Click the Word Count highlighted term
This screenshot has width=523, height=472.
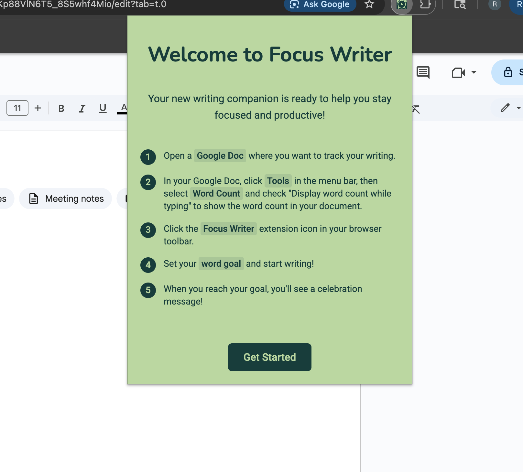point(216,194)
